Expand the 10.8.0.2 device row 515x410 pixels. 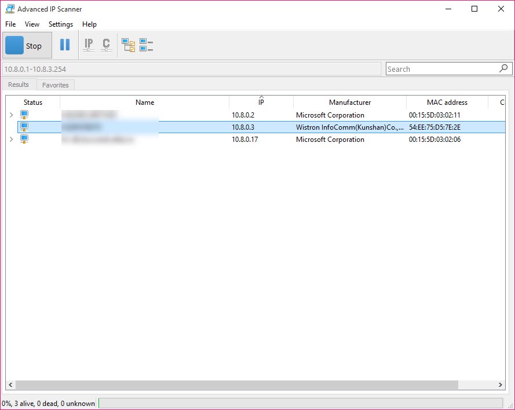[x=12, y=115]
